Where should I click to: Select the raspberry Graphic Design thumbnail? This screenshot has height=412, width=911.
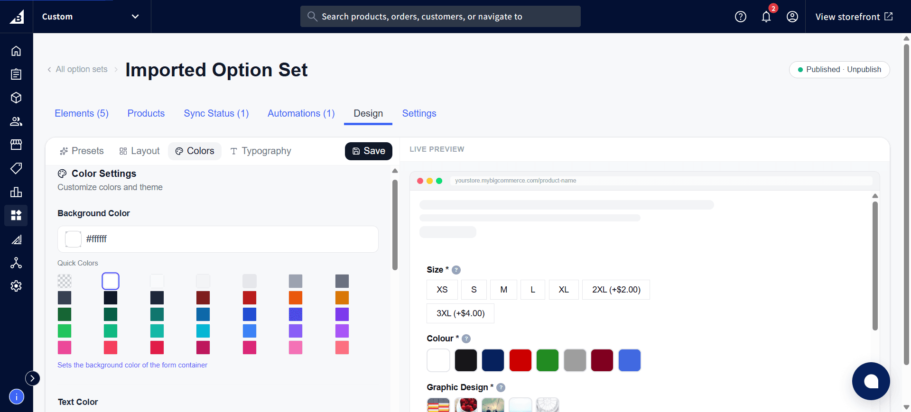tap(466, 405)
